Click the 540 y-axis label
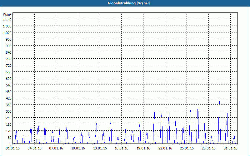Screen dimensions: 250x156 (x=9, y=85)
